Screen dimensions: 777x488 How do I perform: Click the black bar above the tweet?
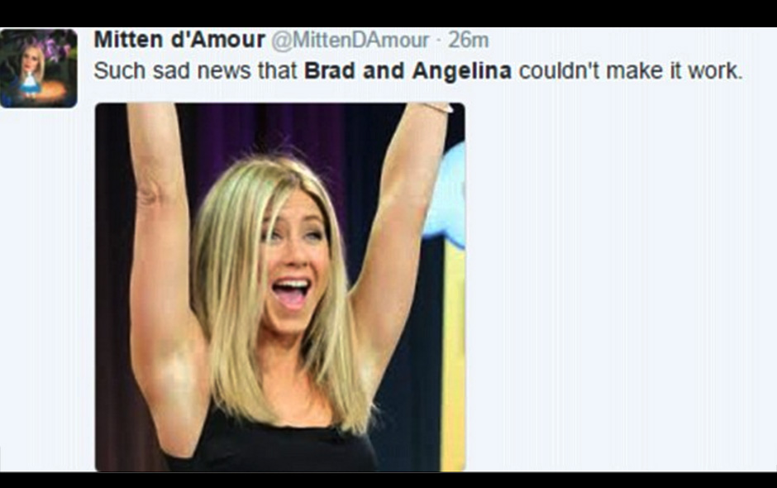(388, 13)
